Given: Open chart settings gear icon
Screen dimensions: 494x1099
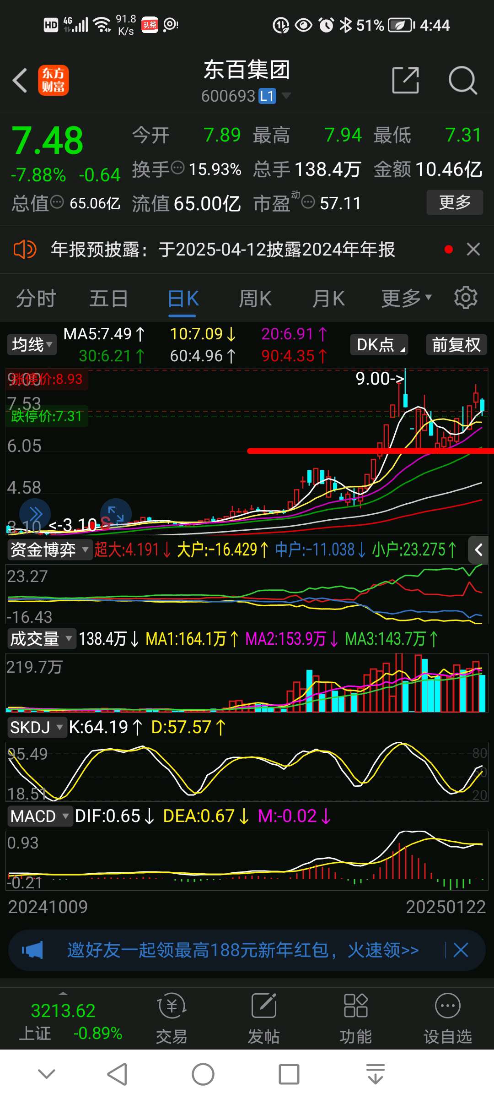Looking at the screenshot, I should click(x=466, y=298).
